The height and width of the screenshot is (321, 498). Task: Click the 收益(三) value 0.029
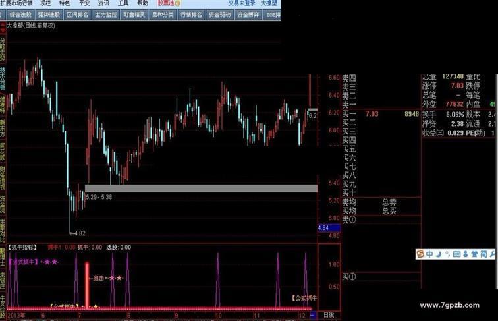[x=455, y=133]
